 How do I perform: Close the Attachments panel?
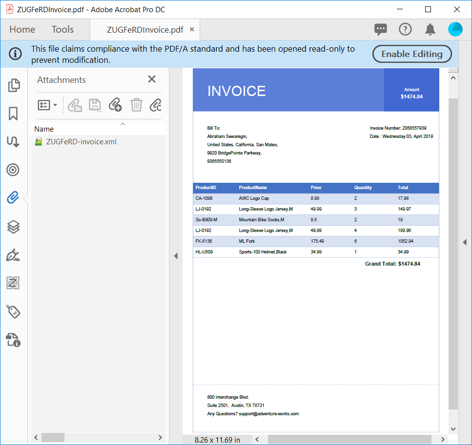[x=152, y=79]
